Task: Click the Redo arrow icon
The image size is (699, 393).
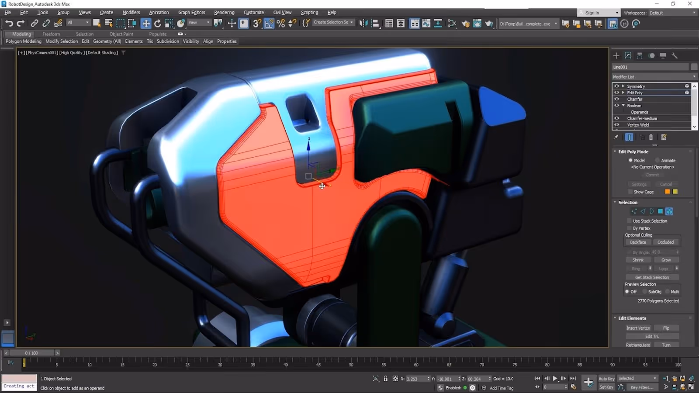Action: [x=21, y=23]
